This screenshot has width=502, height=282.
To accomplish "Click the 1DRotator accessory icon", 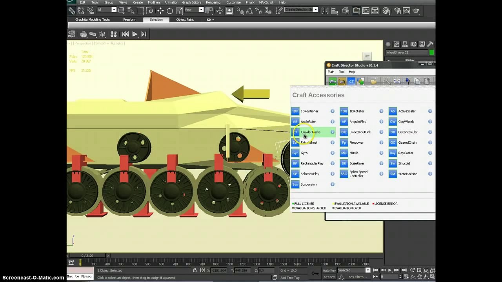I will click(344, 111).
